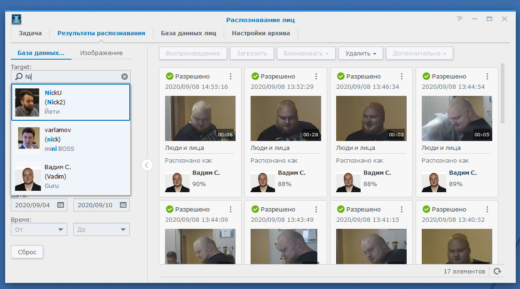Open the Настройки архива tab
The height and width of the screenshot is (289, 520).
[x=260, y=33]
